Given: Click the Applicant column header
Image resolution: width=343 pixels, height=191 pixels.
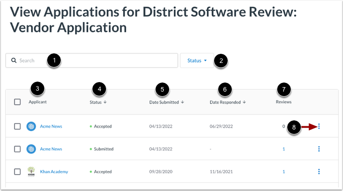Looking at the screenshot, I should pyautogui.click(x=38, y=102).
